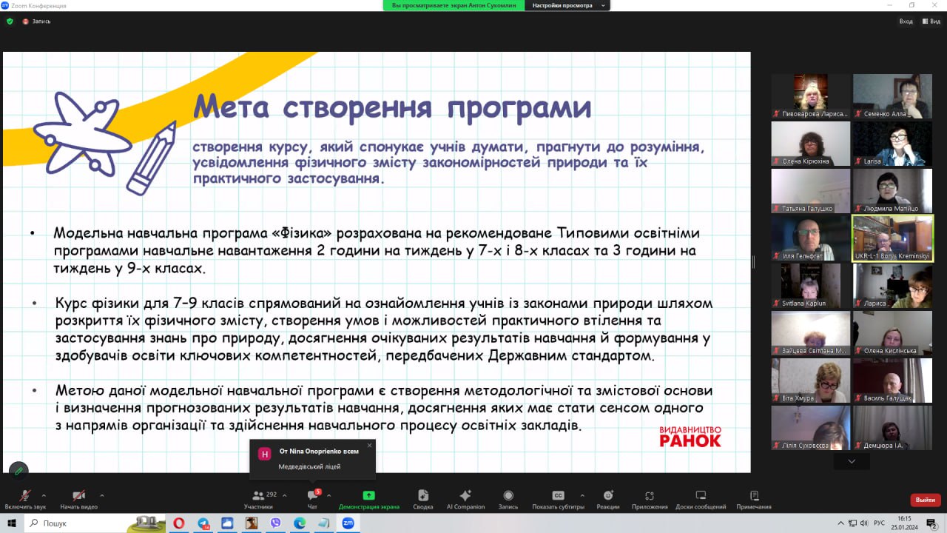
Task: Open Реакции reactions
Action: [607, 496]
